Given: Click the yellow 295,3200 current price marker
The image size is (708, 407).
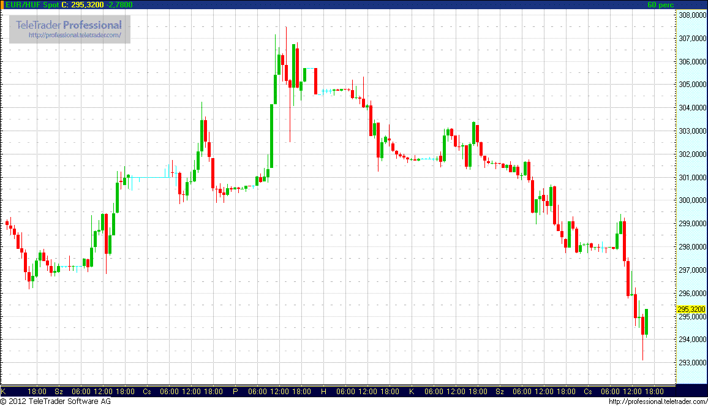Looking at the screenshot, I should [691, 309].
